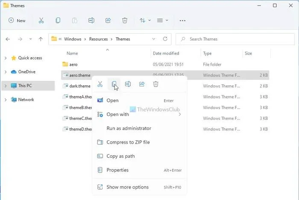The image size is (299, 200).
Task: Sort by the Size column header
Action: [248, 53]
